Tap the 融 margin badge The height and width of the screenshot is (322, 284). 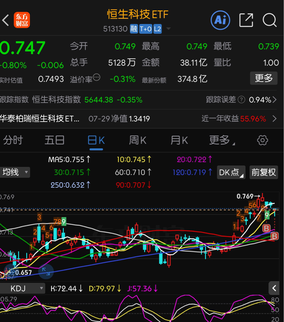(134, 29)
